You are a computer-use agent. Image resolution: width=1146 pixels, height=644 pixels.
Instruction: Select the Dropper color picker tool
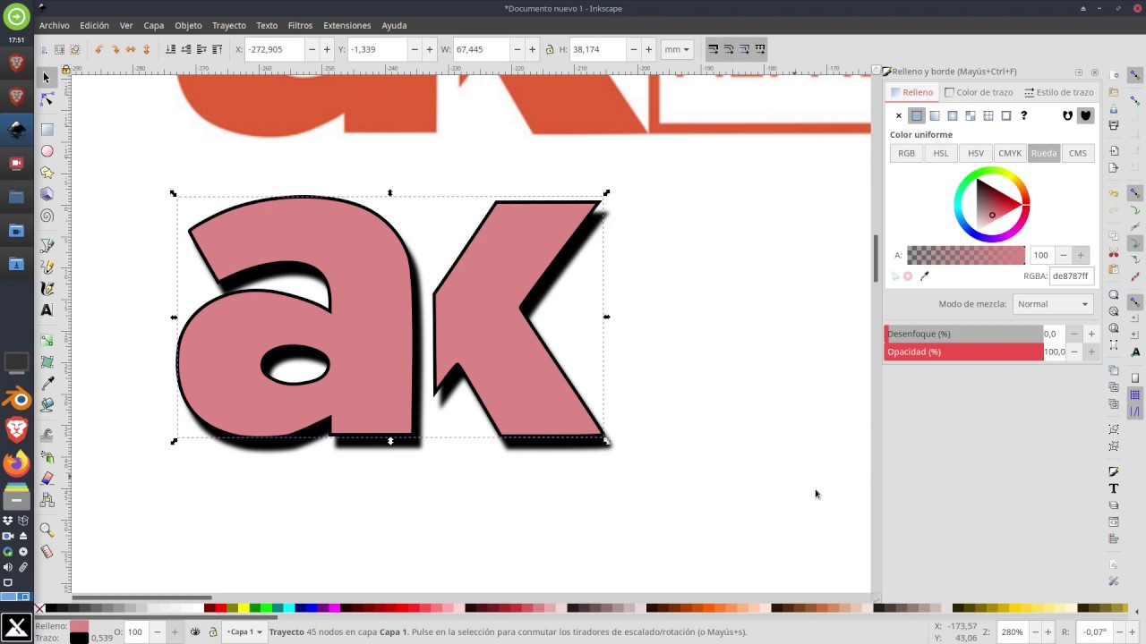click(x=47, y=384)
